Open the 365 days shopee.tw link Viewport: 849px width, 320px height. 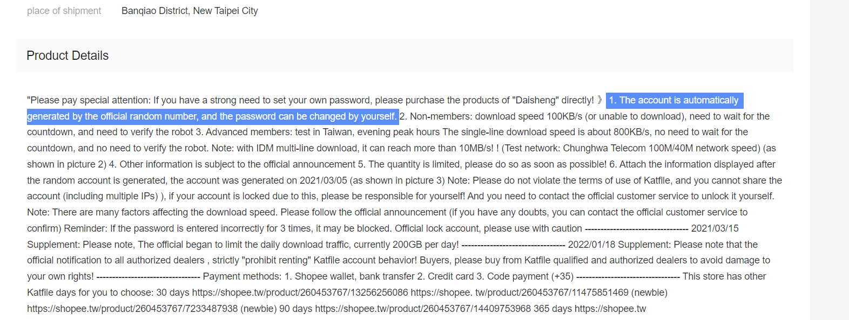[x=610, y=309]
